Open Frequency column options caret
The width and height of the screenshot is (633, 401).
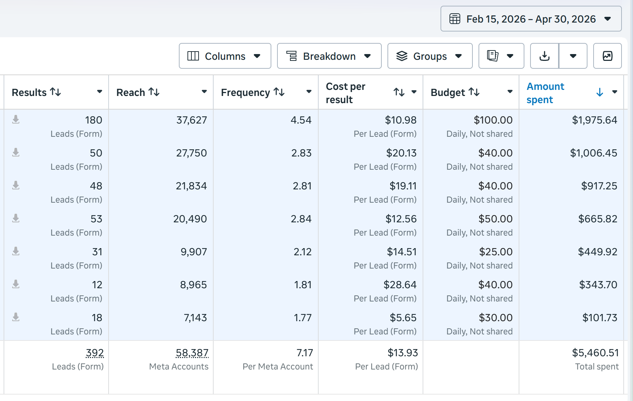point(309,92)
